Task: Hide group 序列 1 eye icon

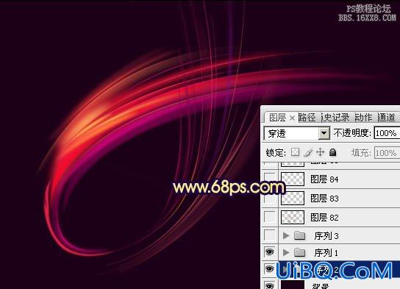Action: 270,252
